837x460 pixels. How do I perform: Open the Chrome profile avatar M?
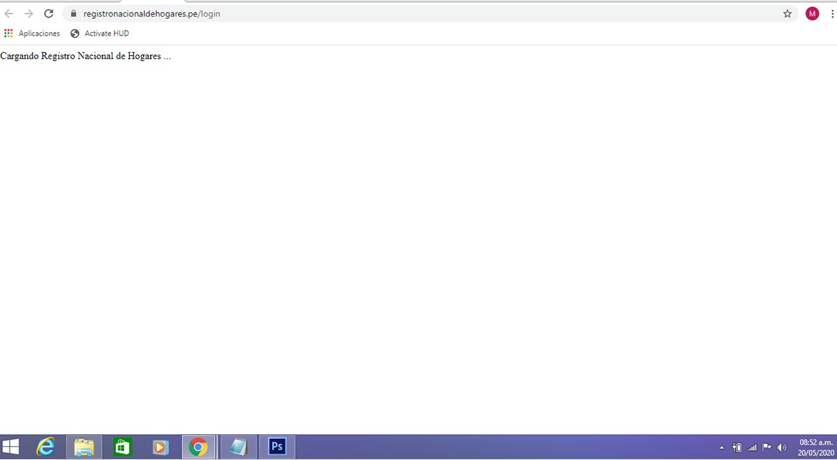tap(812, 13)
